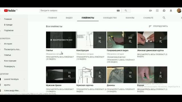Switch to the Видео tab
The height and width of the screenshot is (102, 182).
pos(69,18)
